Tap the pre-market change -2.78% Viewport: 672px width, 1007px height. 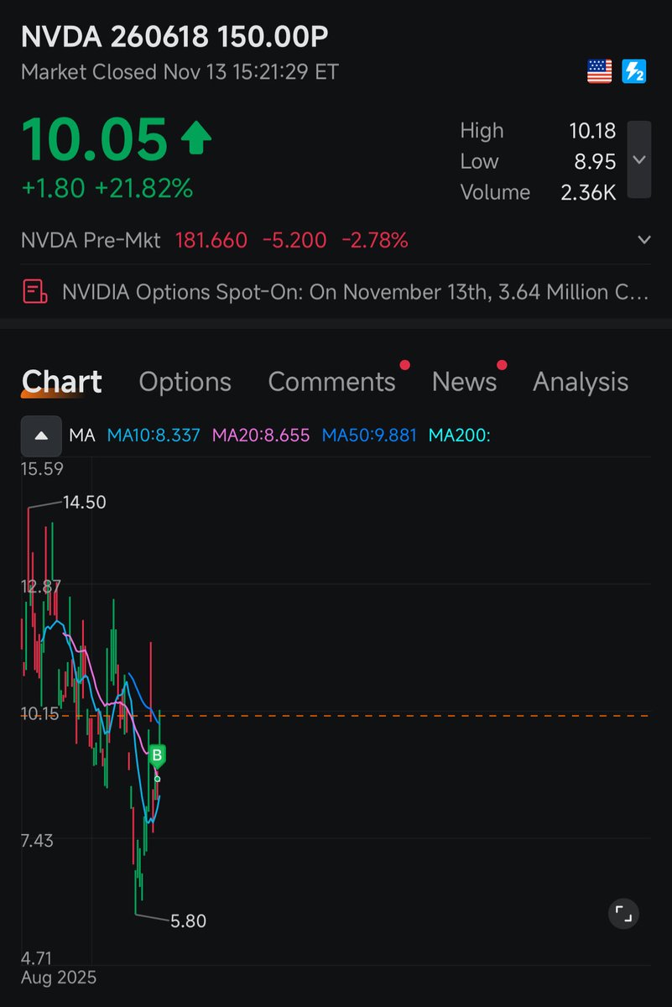tap(375, 241)
